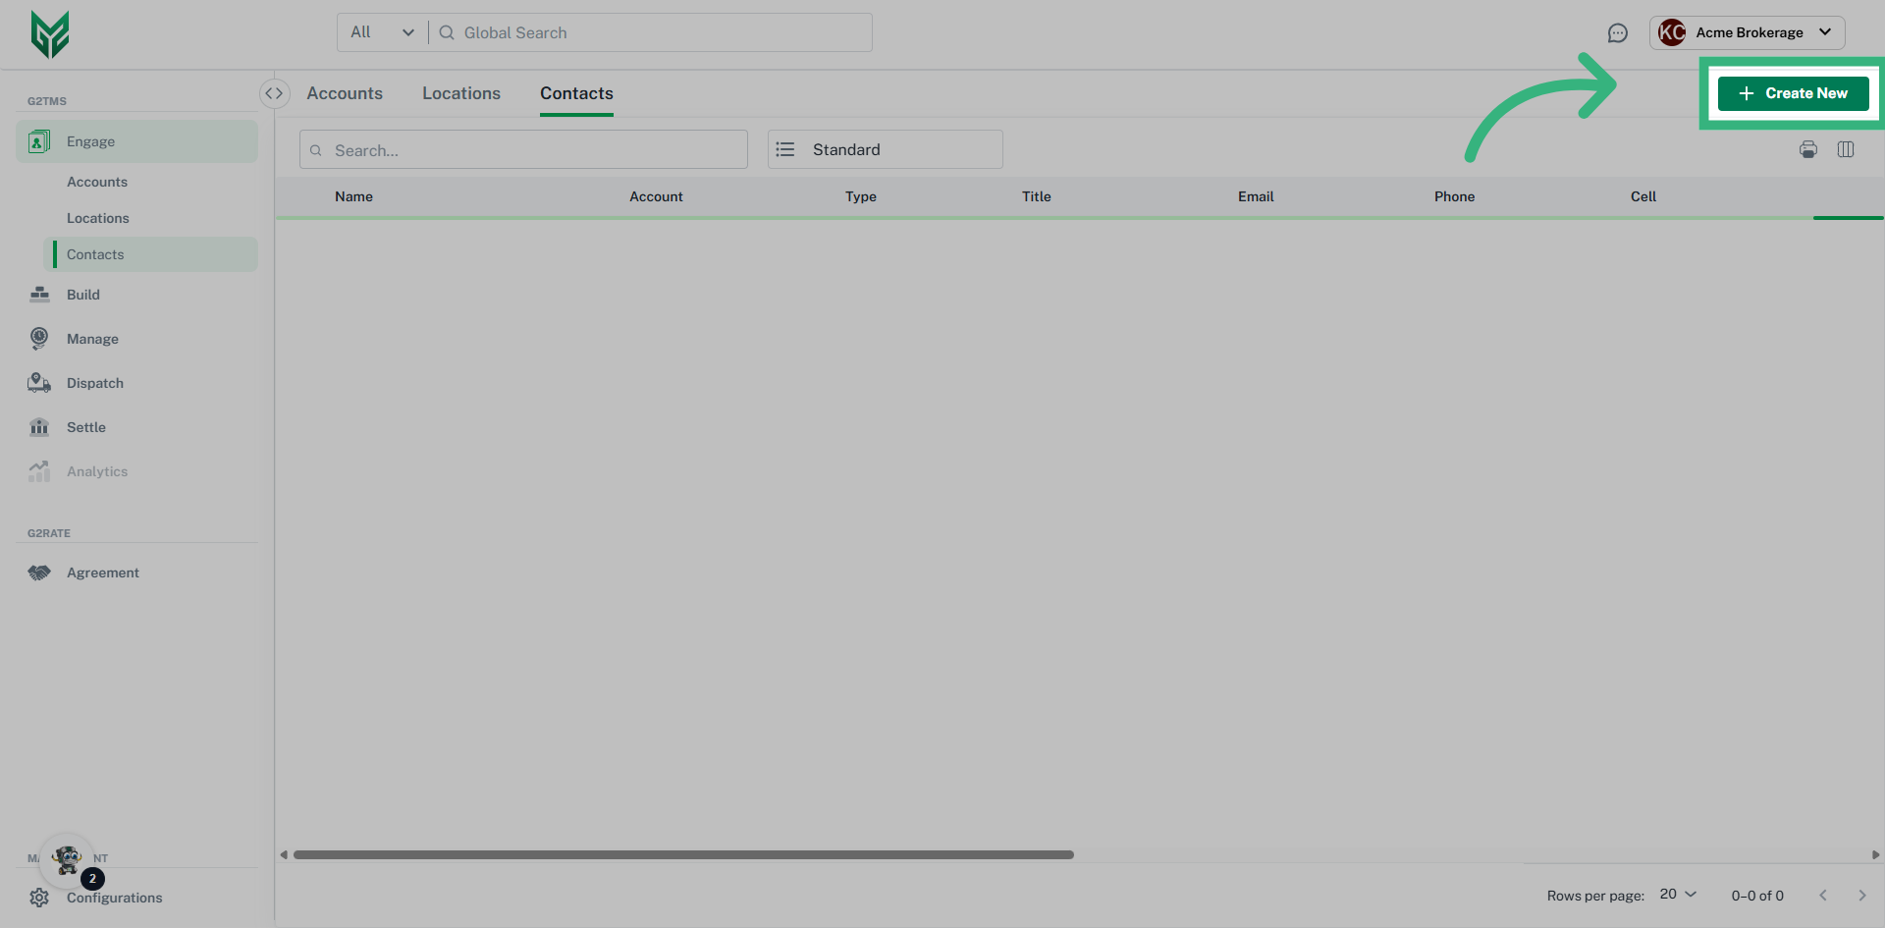Image resolution: width=1885 pixels, height=928 pixels.
Task: Click the contacts Search field
Action: [523, 149]
